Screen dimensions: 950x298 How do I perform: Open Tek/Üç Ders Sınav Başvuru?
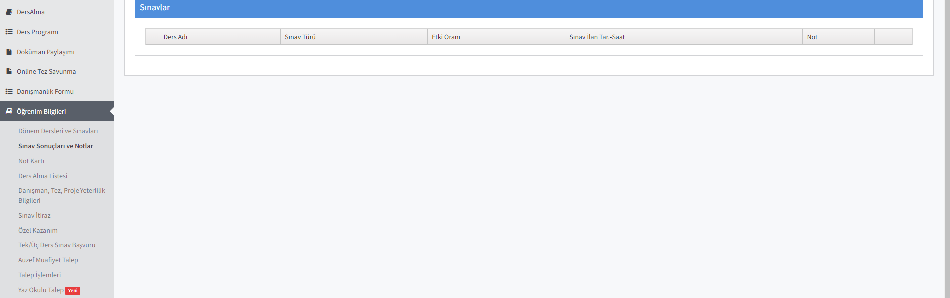click(x=57, y=245)
